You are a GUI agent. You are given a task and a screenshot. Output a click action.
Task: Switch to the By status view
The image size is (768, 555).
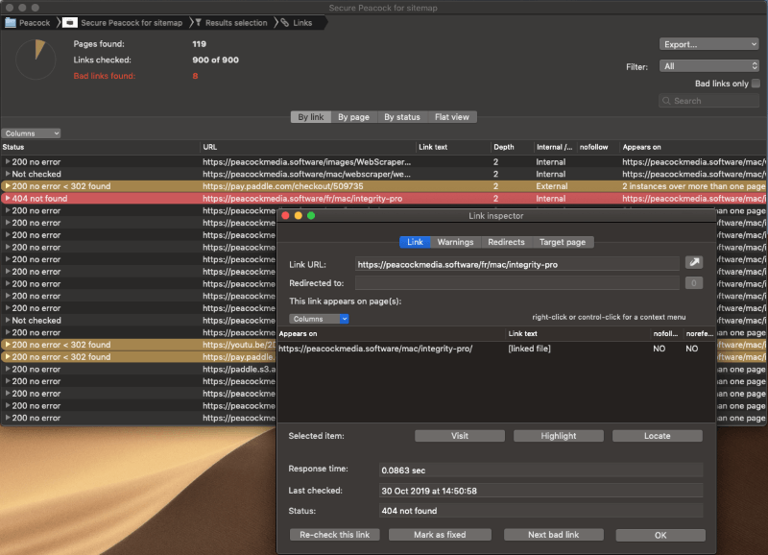(x=402, y=117)
